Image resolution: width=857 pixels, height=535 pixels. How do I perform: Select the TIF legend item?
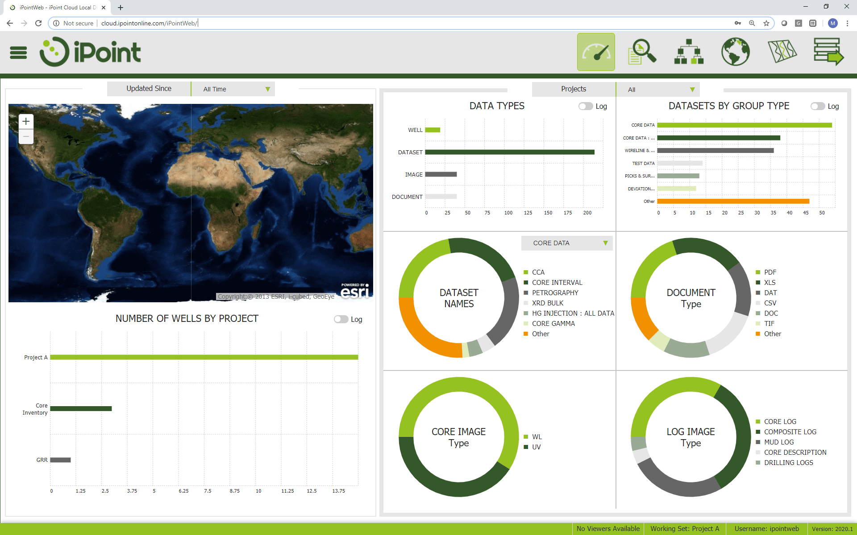(x=765, y=323)
